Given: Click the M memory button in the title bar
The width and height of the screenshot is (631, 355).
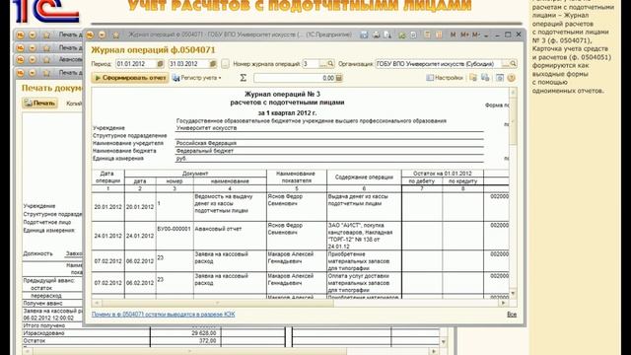Looking at the screenshot, I should tap(453, 35).
